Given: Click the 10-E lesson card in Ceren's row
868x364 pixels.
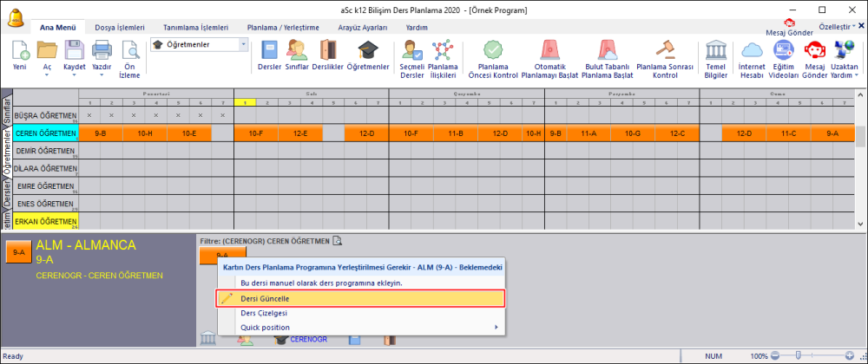Looking at the screenshot, I should (189, 133).
